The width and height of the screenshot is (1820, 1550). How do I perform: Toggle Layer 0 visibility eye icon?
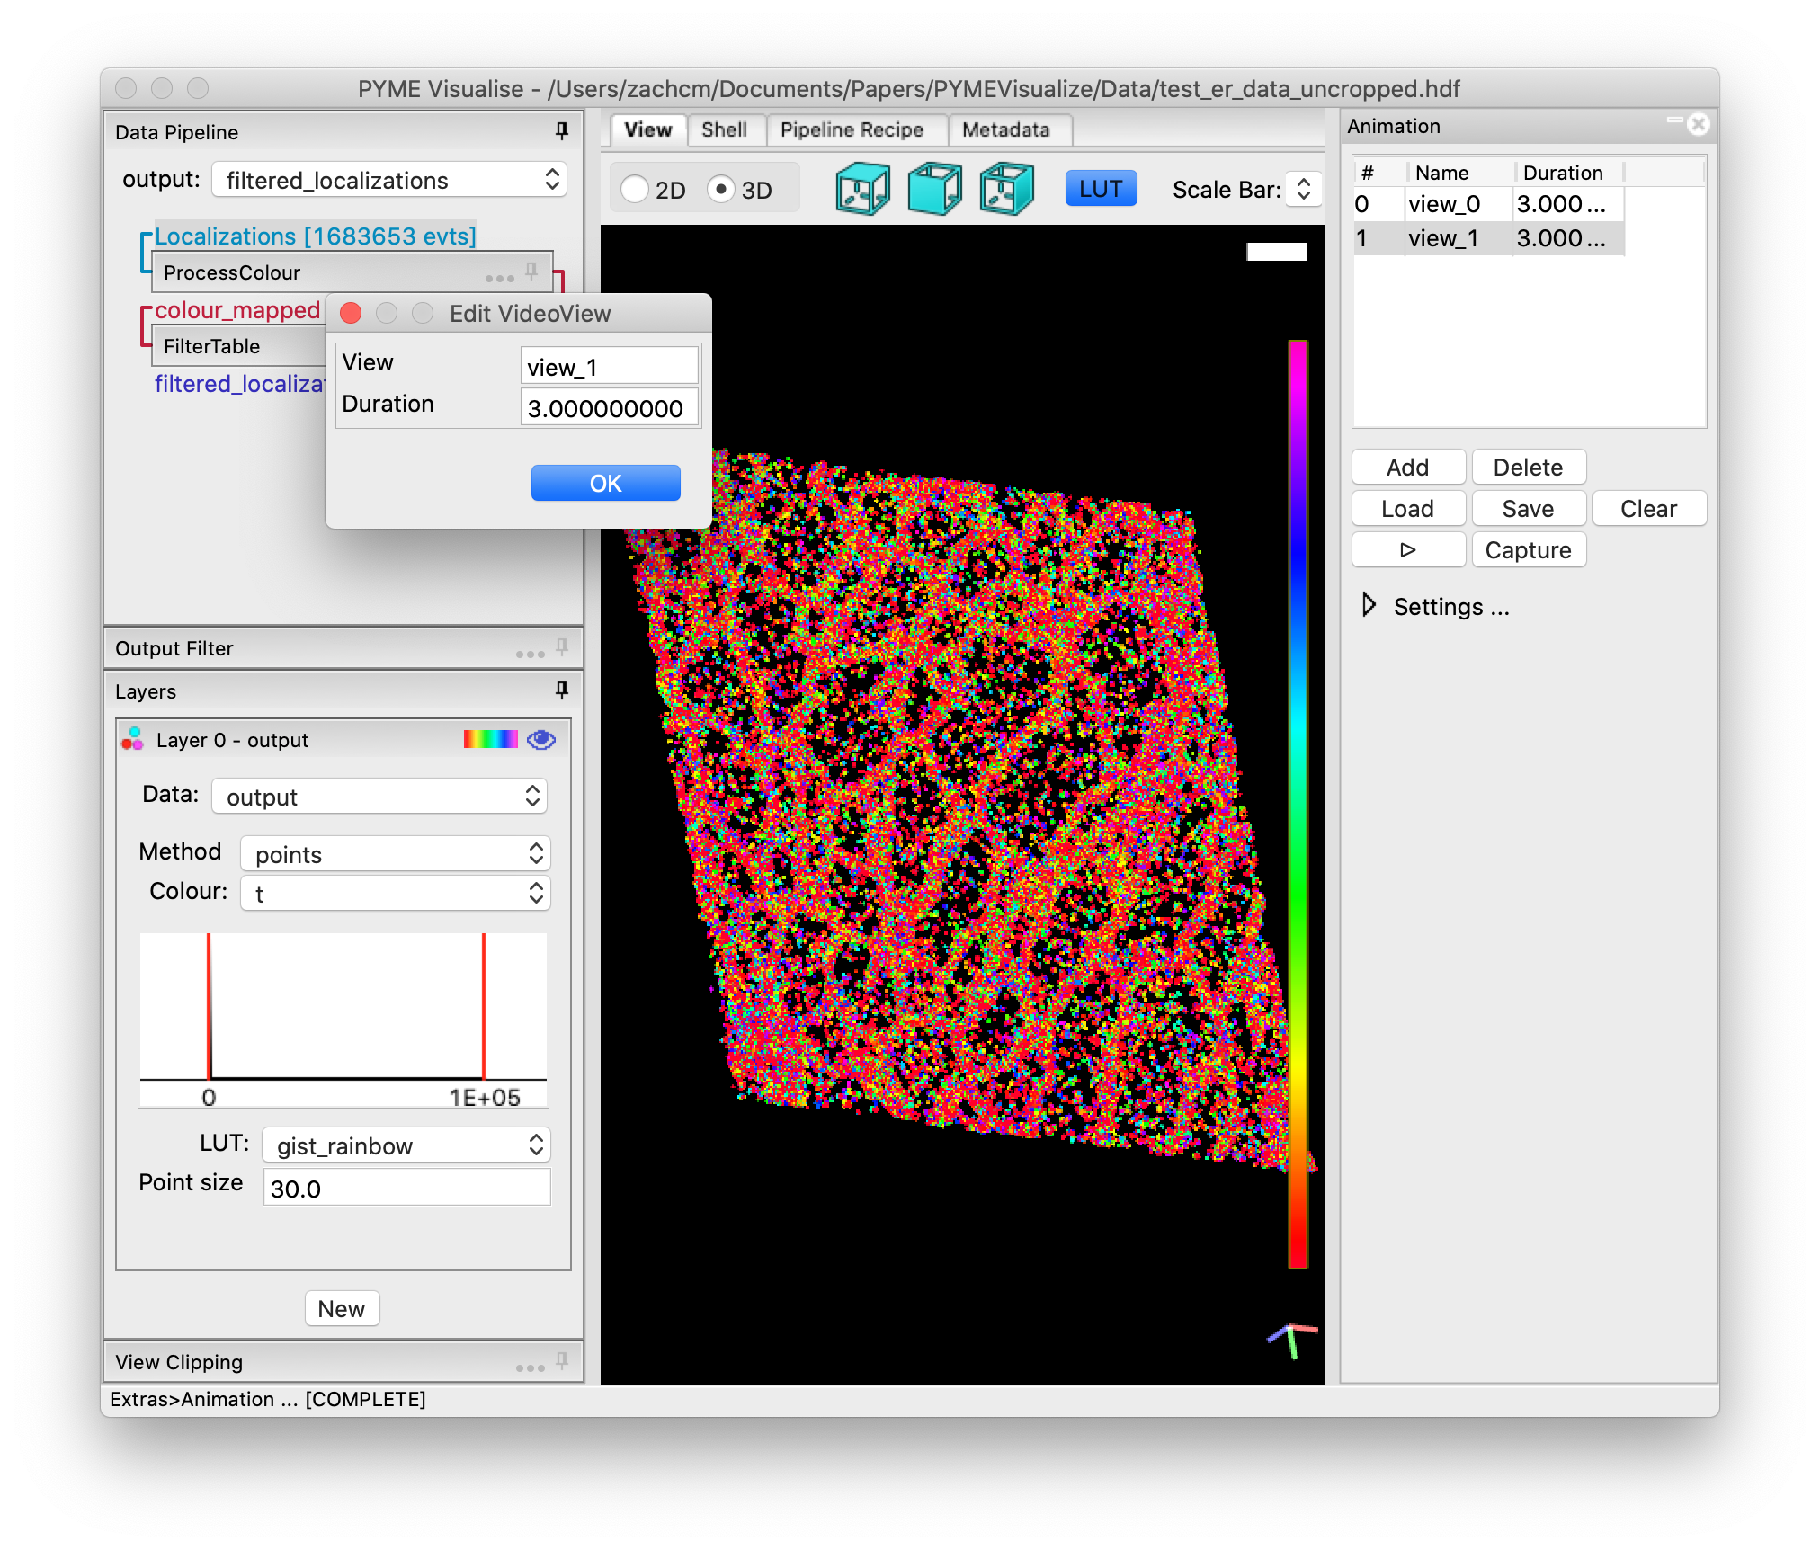[x=541, y=739]
